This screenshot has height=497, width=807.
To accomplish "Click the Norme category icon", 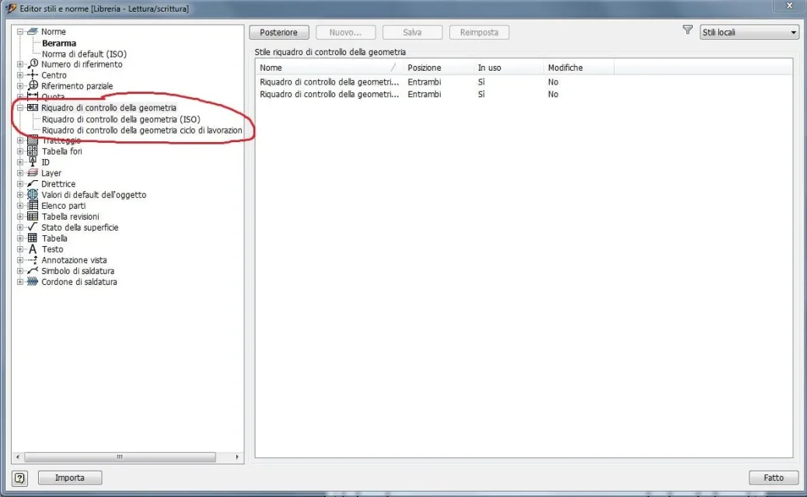I will click(x=33, y=31).
